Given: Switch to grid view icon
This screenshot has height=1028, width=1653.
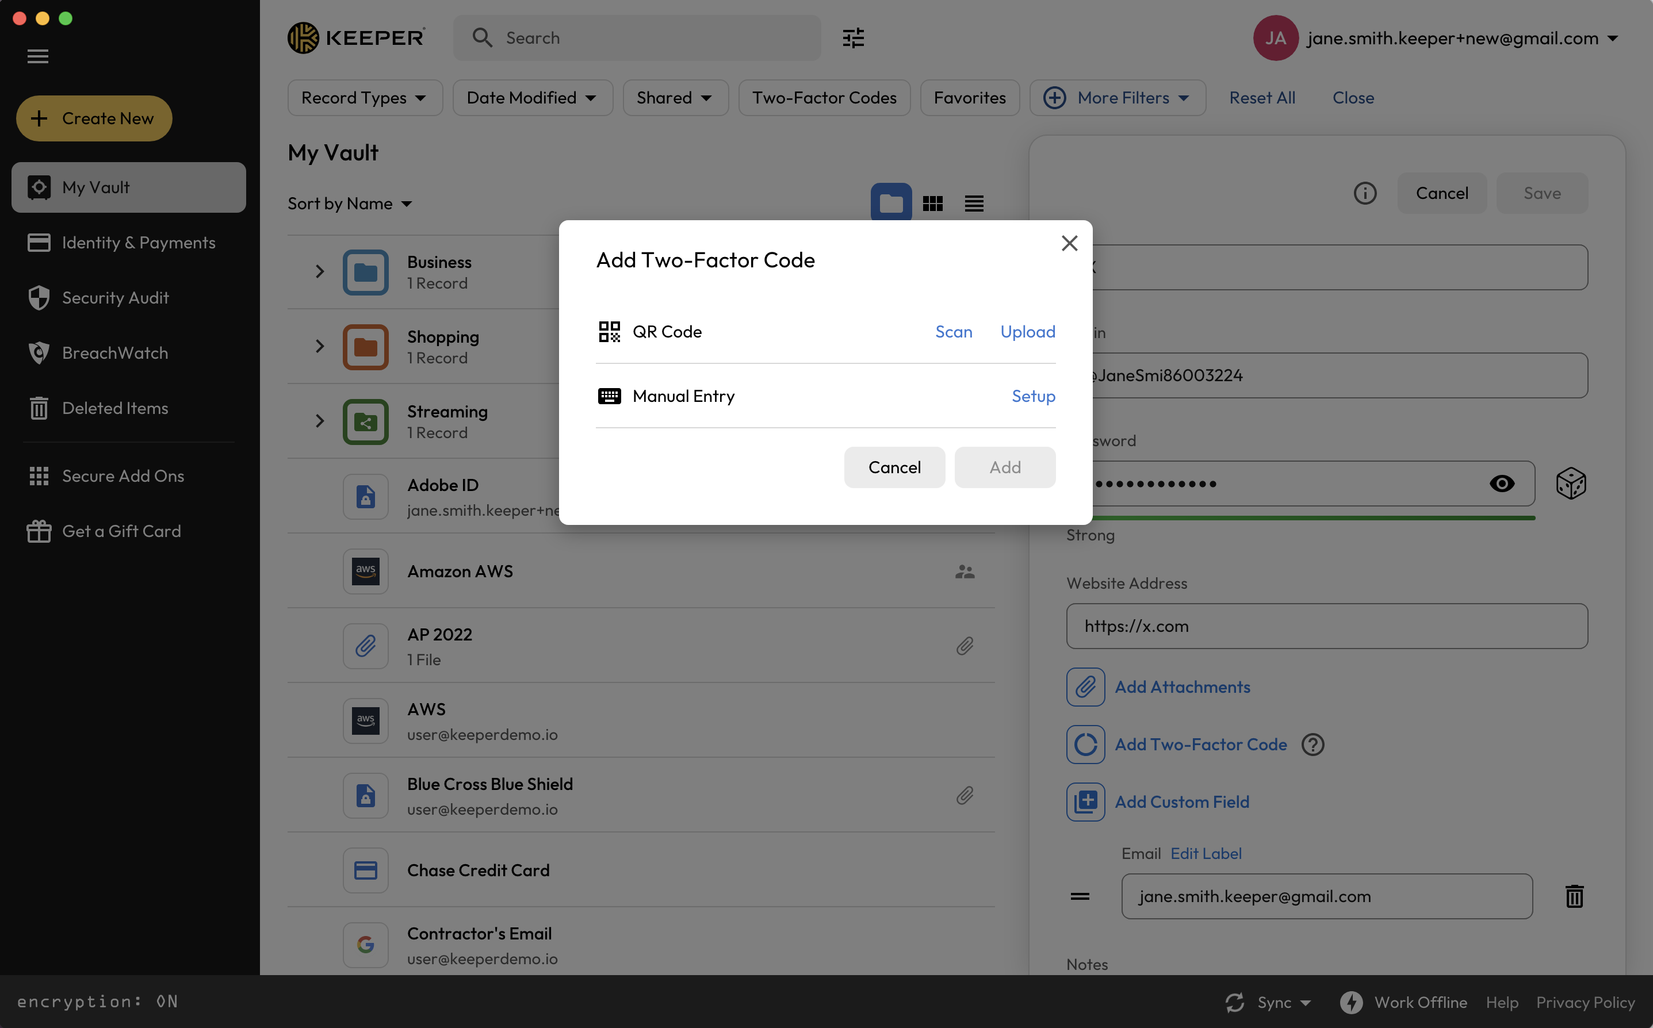Looking at the screenshot, I should tap(932, 204).
